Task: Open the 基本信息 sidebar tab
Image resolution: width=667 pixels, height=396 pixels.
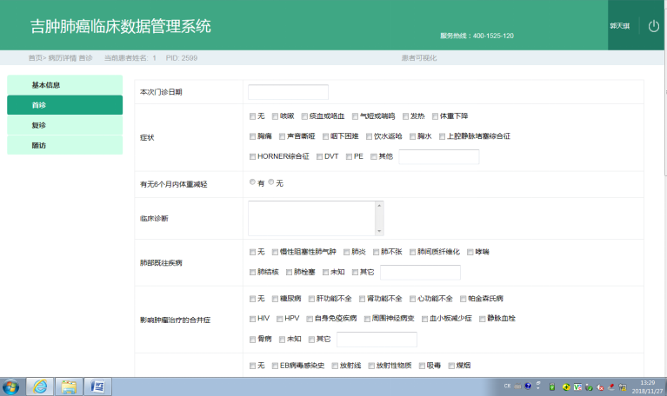Action: tap(64, 85)
